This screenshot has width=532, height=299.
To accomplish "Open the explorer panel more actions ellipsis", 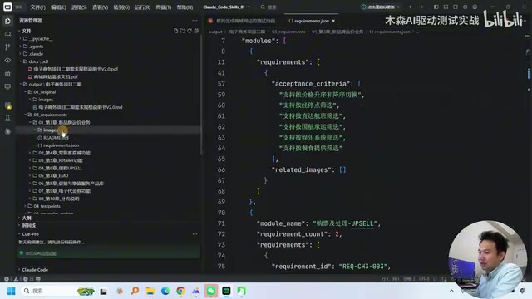I will tap(195, 20).
